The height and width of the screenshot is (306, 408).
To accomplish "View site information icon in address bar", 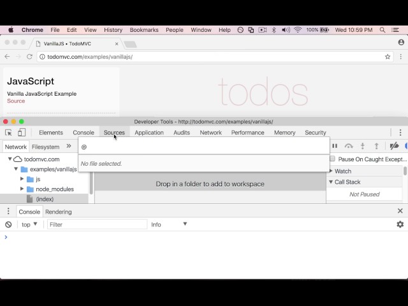I will (42, 57).
